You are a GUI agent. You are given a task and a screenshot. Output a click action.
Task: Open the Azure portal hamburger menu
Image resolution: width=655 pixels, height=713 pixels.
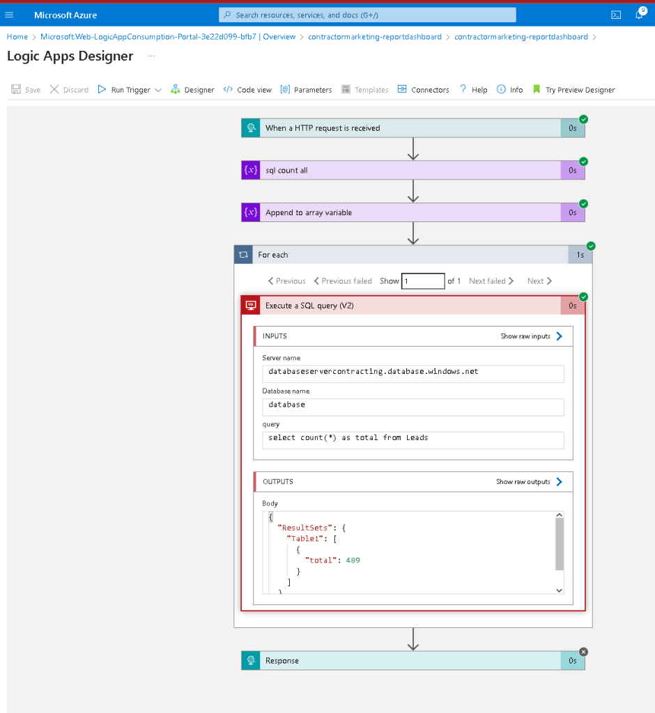point(9,15)
